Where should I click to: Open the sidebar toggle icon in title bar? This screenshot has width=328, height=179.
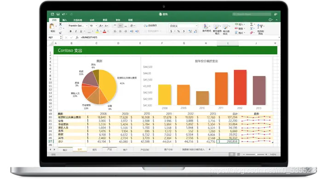(x=52, y=14)
